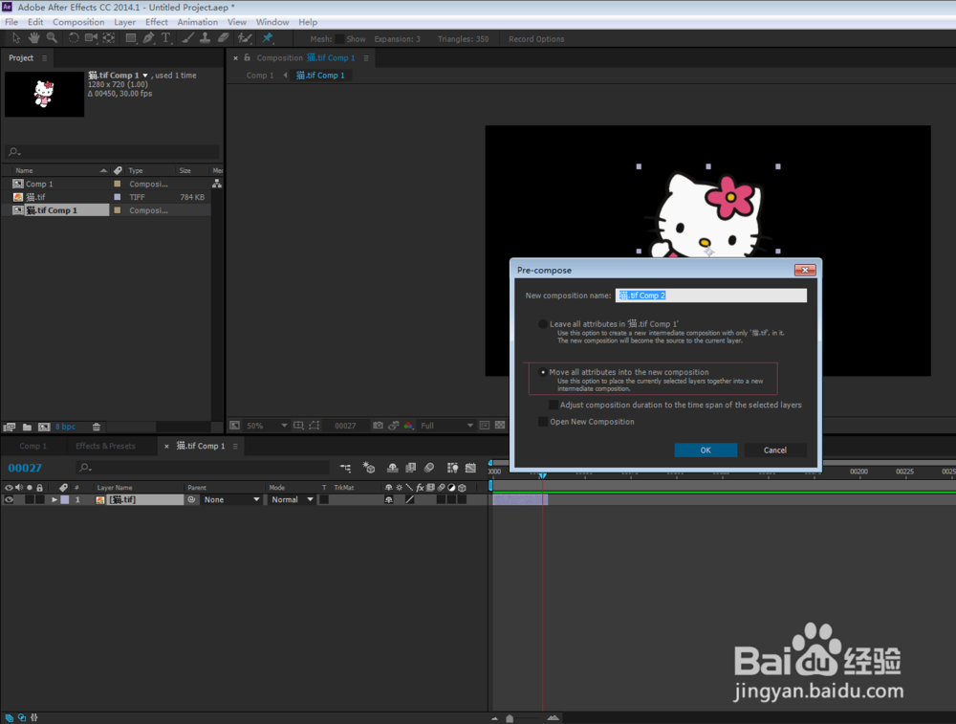This screenshot has width=956, height=724.
Task: Open dropdown arrow beside 猫.tif Comp 1 thumbnail name
Action: 145,75
